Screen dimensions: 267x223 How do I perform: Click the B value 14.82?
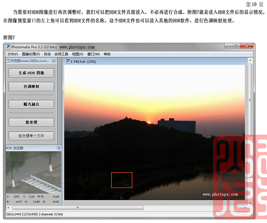coord(56,202)
